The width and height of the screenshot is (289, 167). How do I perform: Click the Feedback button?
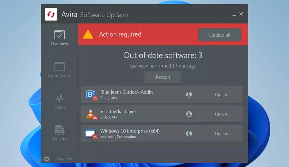[64, 158]
